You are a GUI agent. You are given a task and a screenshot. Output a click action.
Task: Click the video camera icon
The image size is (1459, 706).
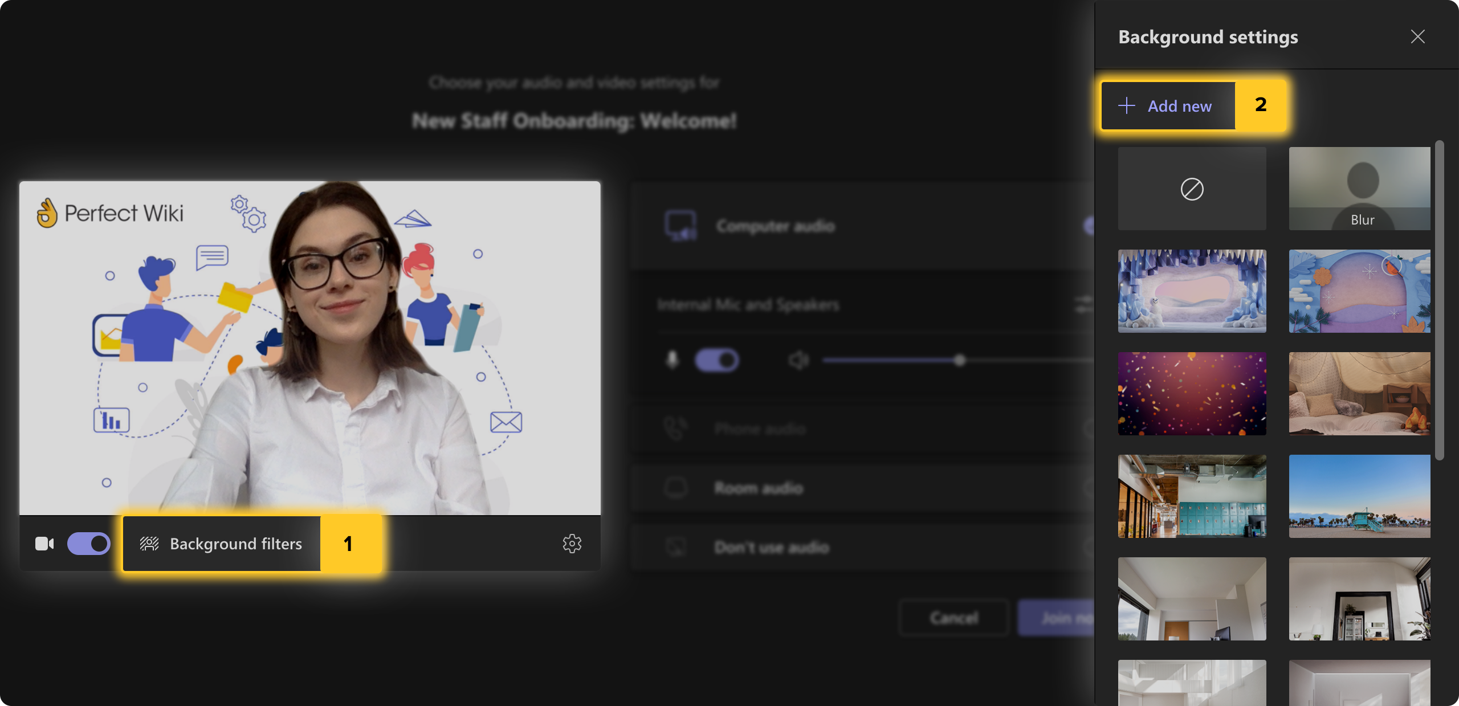tap(44, 544)
